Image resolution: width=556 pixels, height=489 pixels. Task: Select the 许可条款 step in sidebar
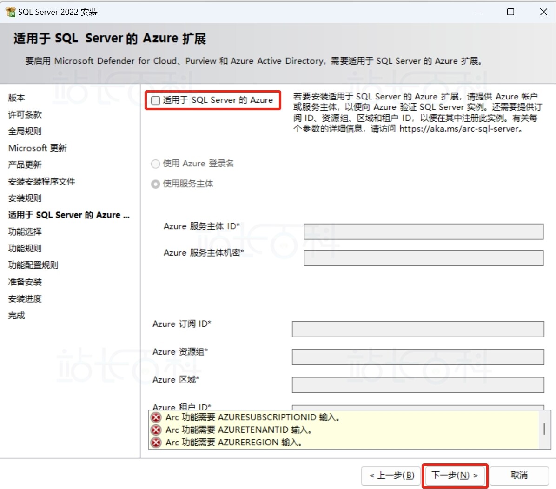click(25, 114)
